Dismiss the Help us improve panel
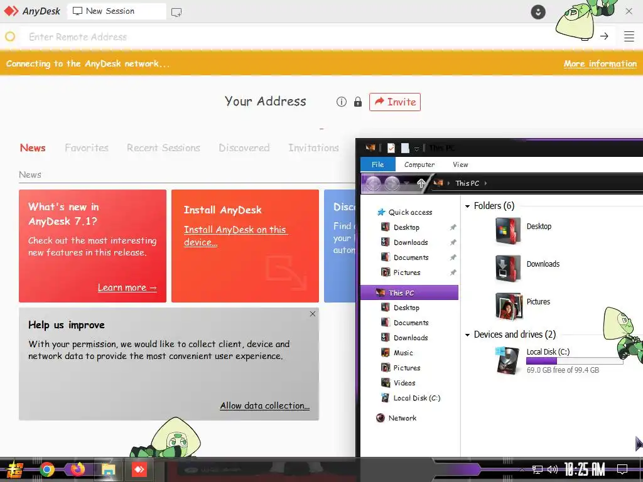The image size is (643, 482). pyautogui.click(x=313, y=314)
